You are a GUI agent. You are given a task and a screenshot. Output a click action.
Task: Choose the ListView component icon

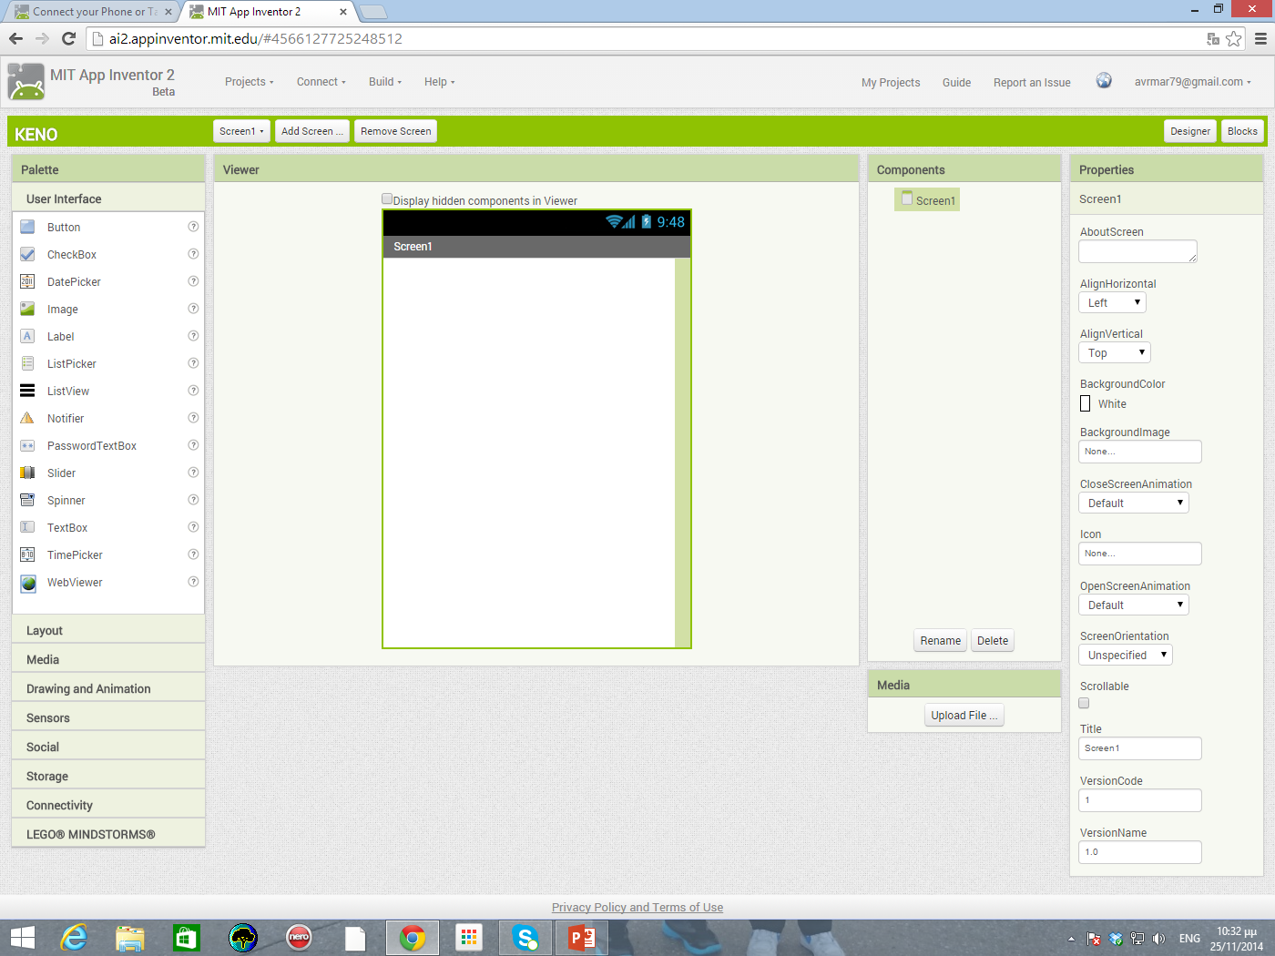click(27, 391)
